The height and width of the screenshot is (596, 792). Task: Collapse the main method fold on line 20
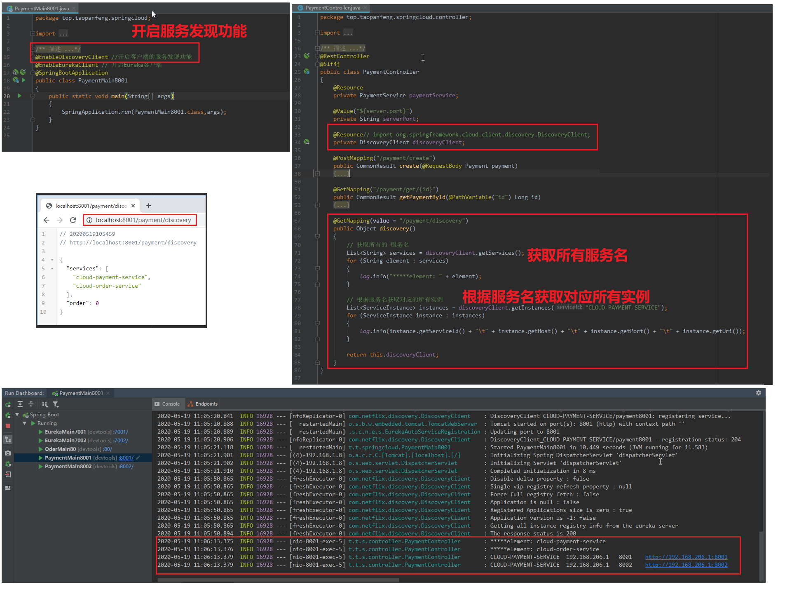[x=32, y=96]
